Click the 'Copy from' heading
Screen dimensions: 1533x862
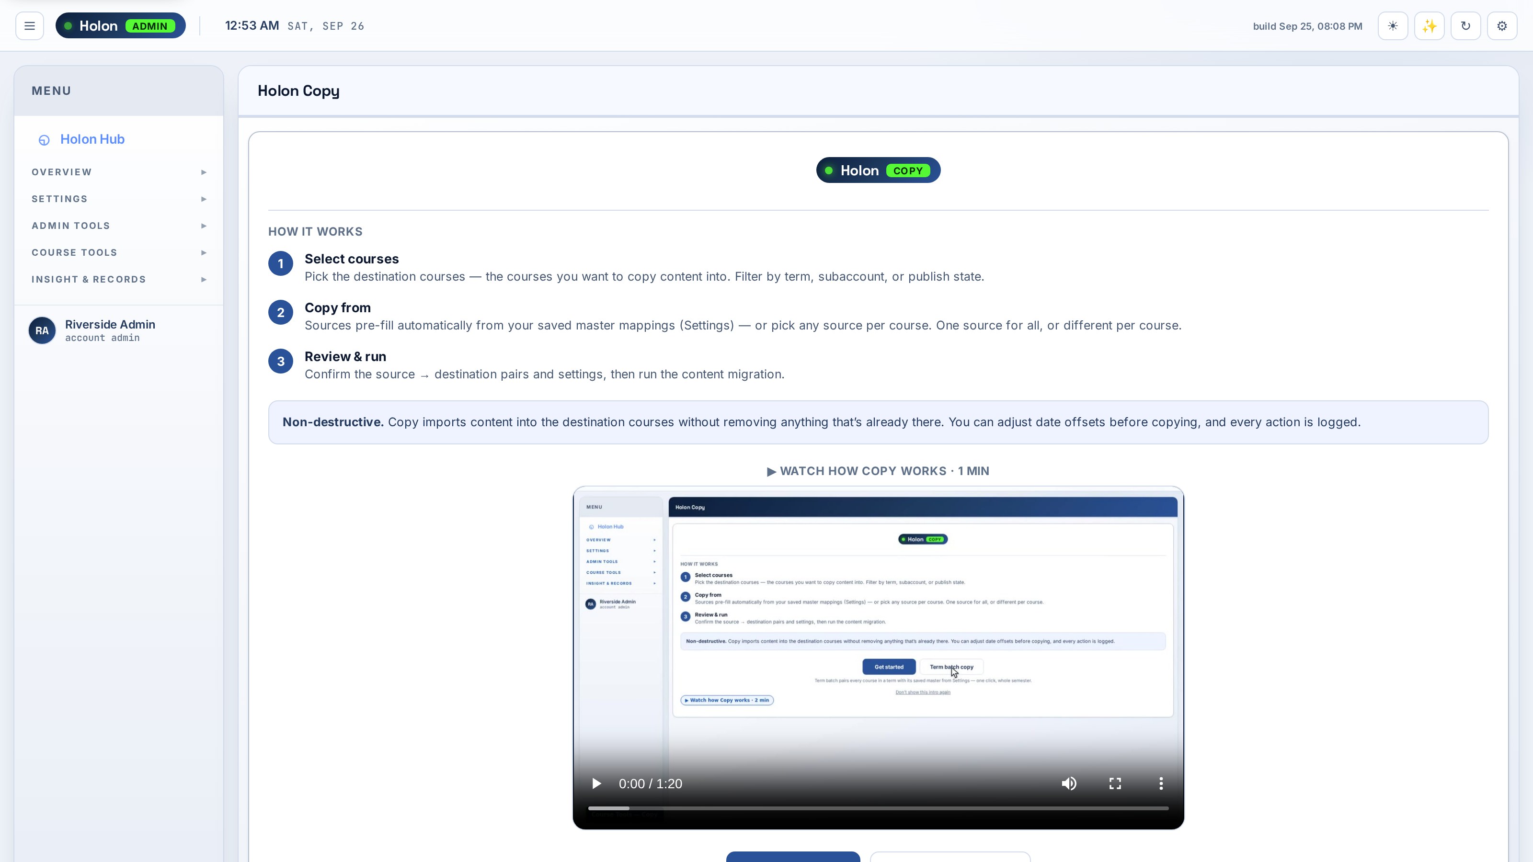[337, 307]
